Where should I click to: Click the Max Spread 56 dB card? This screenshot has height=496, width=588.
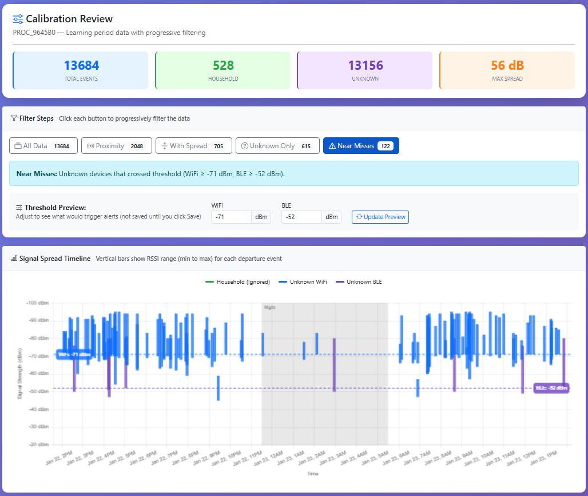point(507,70)
